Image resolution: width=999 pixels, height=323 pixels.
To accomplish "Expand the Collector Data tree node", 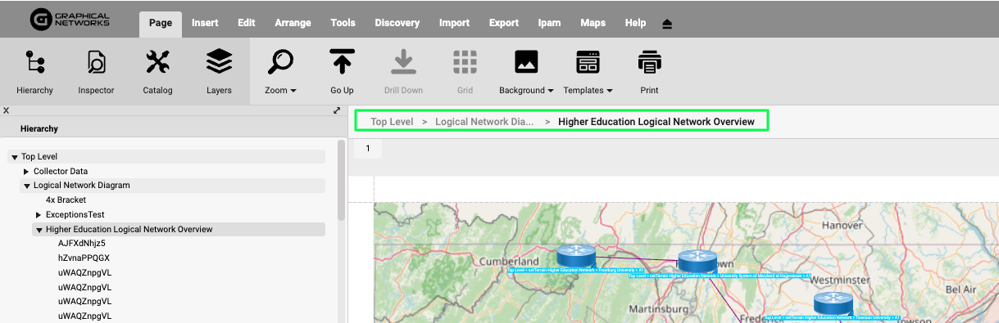I will [x=26, y=172].
